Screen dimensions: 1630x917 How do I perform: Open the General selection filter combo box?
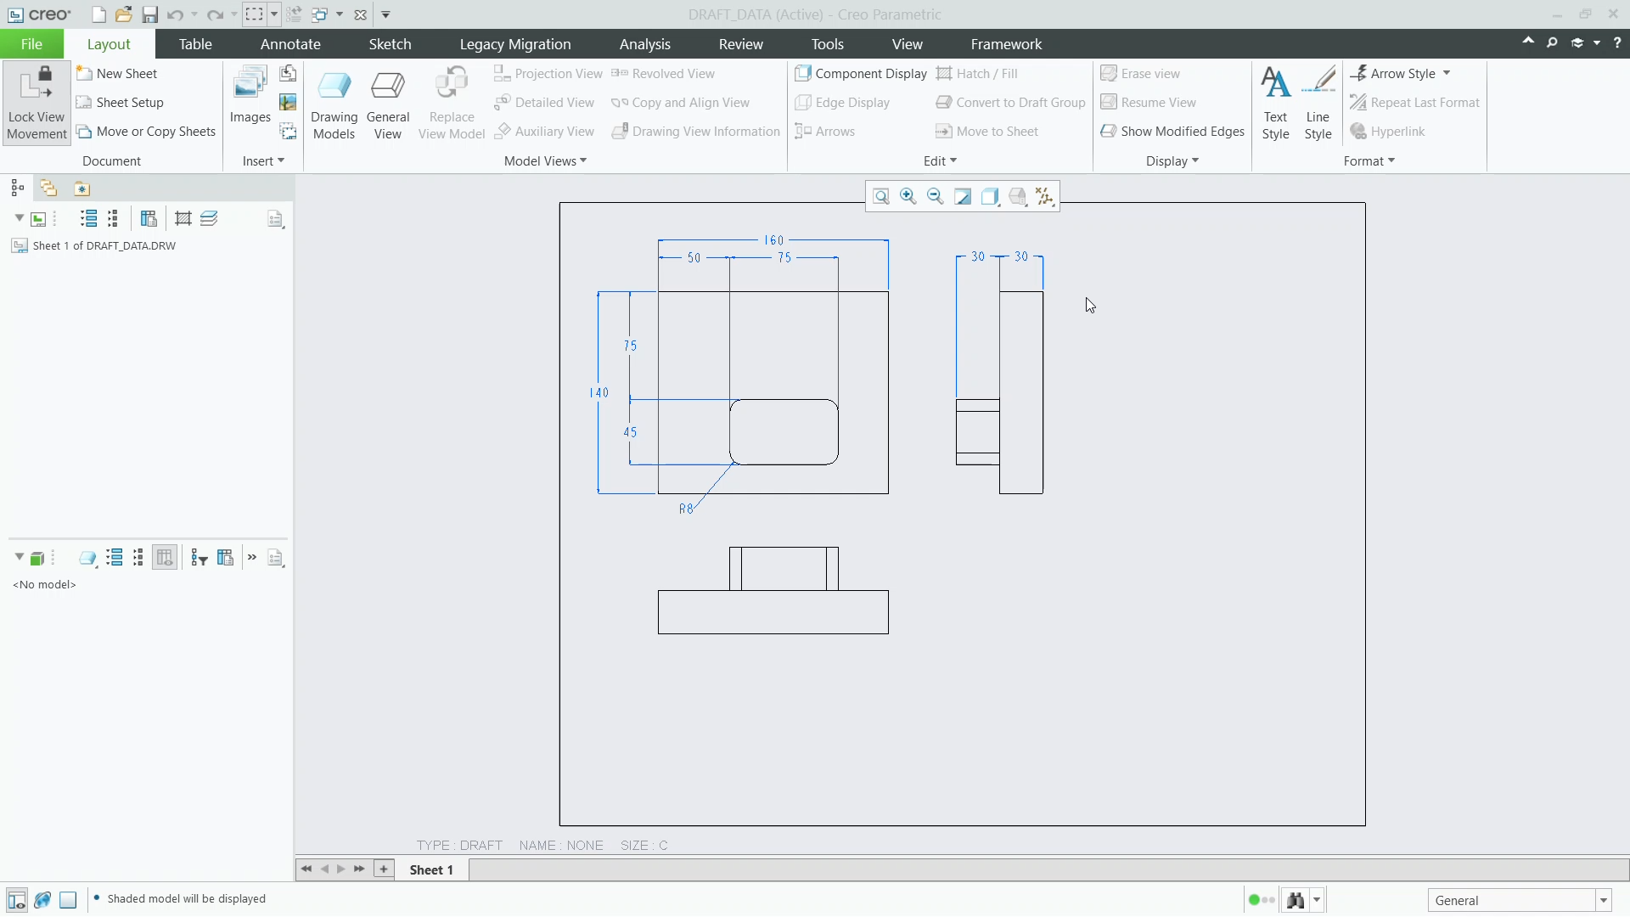coord(1520,900)
